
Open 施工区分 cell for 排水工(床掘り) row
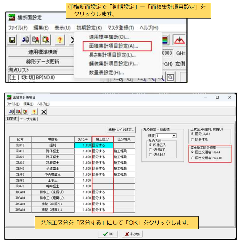[103, 192]
